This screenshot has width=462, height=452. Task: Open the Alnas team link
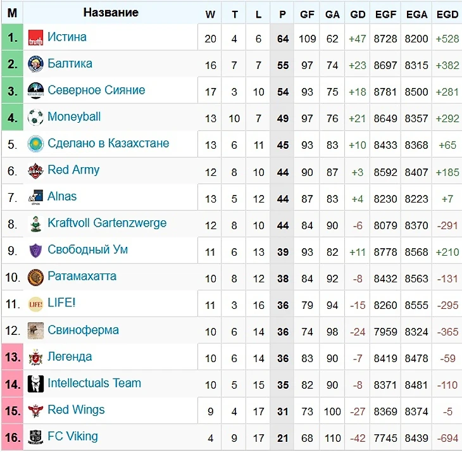click(x=62, y=196)
